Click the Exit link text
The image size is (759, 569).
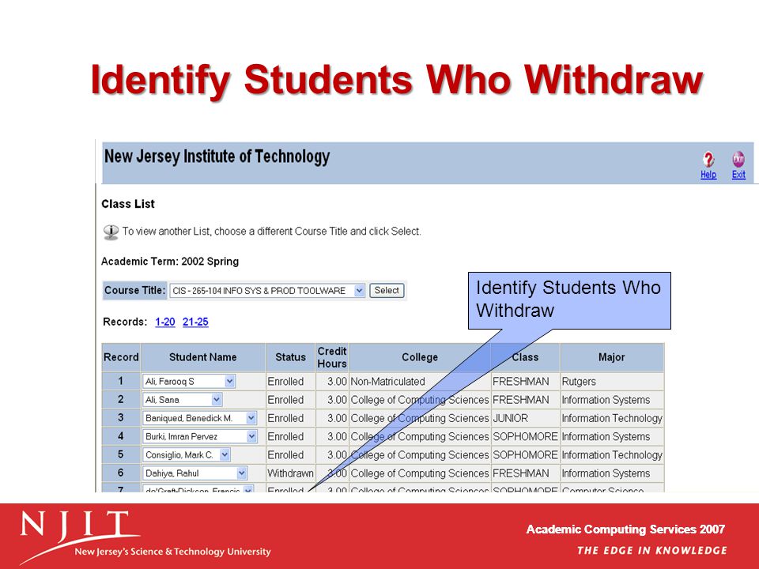point(738,175)
